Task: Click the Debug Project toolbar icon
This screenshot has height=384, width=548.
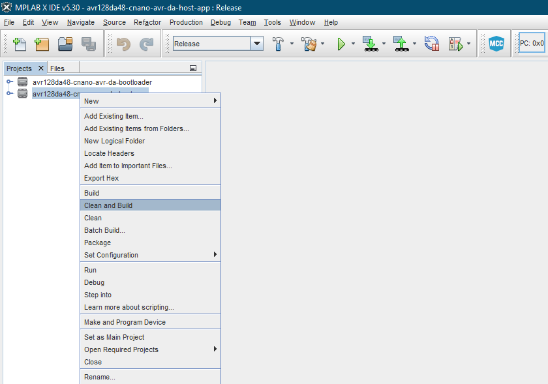Action: (456, 44)
